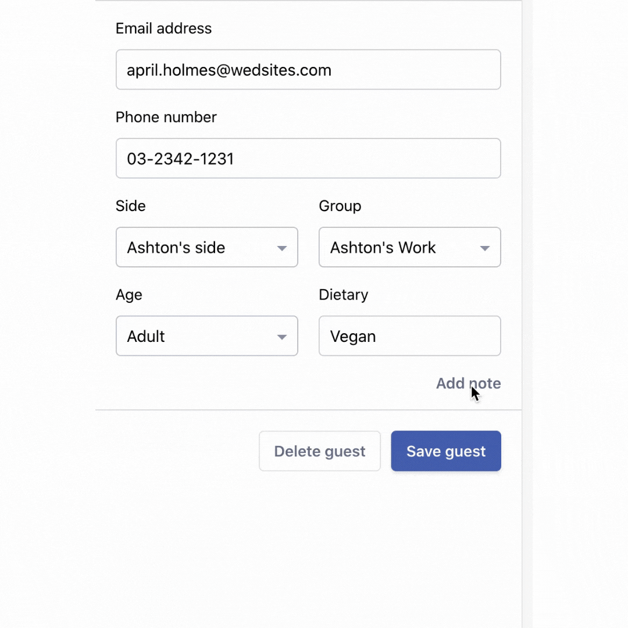
Task: Click the Add note link
Action: click(468, 383)
